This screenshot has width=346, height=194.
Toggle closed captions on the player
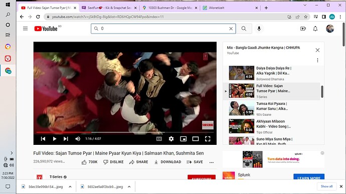coord(159,139)
